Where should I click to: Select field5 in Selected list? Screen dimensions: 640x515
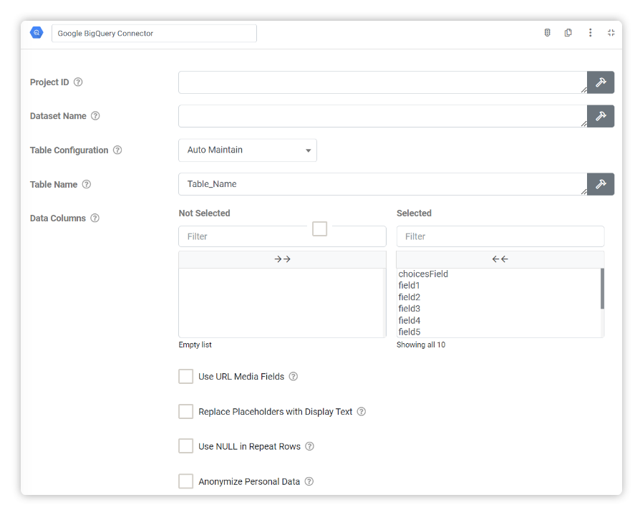pos(409,332)
